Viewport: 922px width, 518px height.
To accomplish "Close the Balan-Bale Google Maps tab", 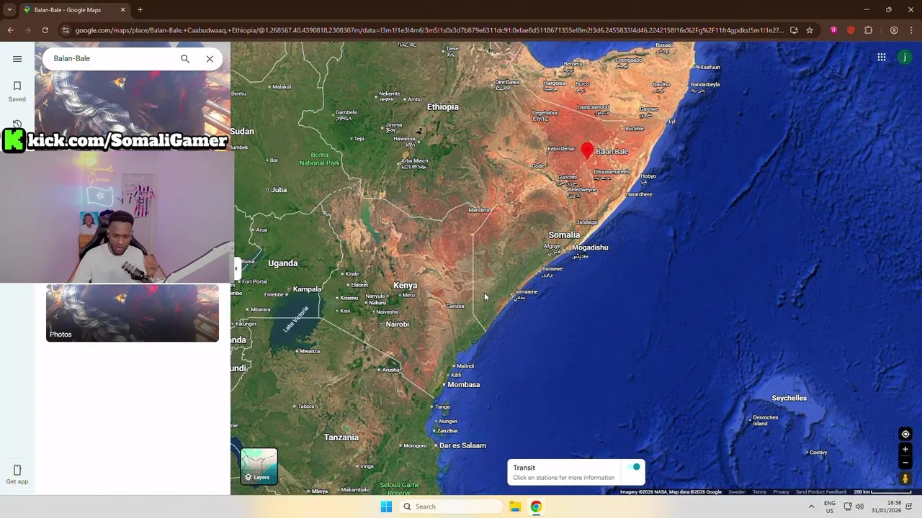I will tap(122, 10).
